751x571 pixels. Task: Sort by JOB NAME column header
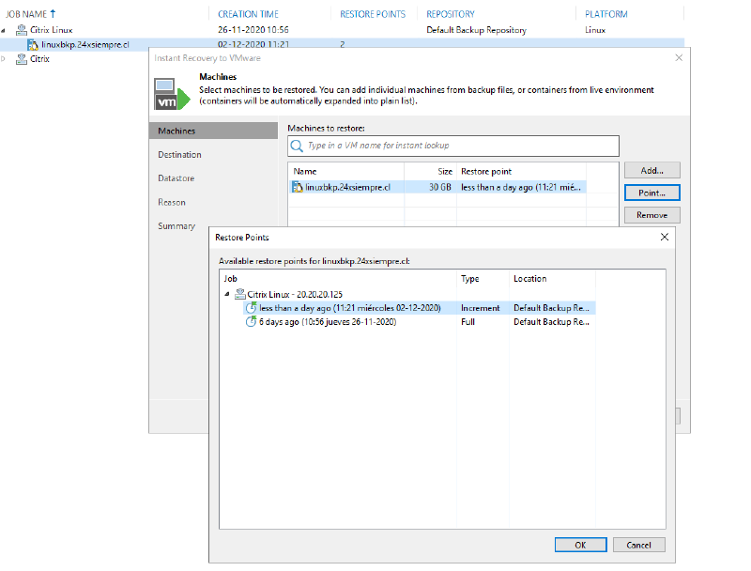coord(26,14)
